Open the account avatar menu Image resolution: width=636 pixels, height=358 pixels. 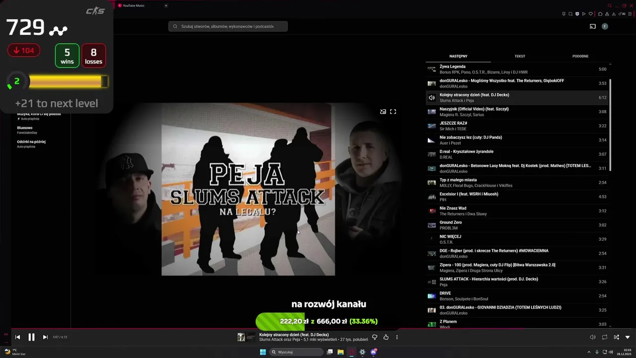(x=605, y=26)
